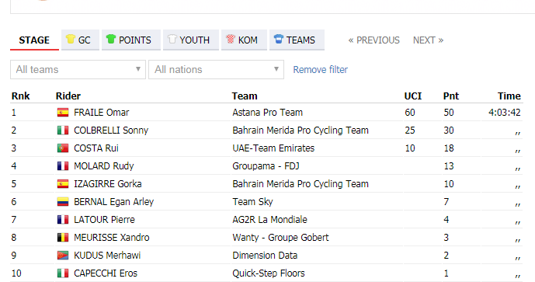Open rider COLBRELLI Sonny's page
The width and height of the screenshot is (535, 282).
(111, 131)
